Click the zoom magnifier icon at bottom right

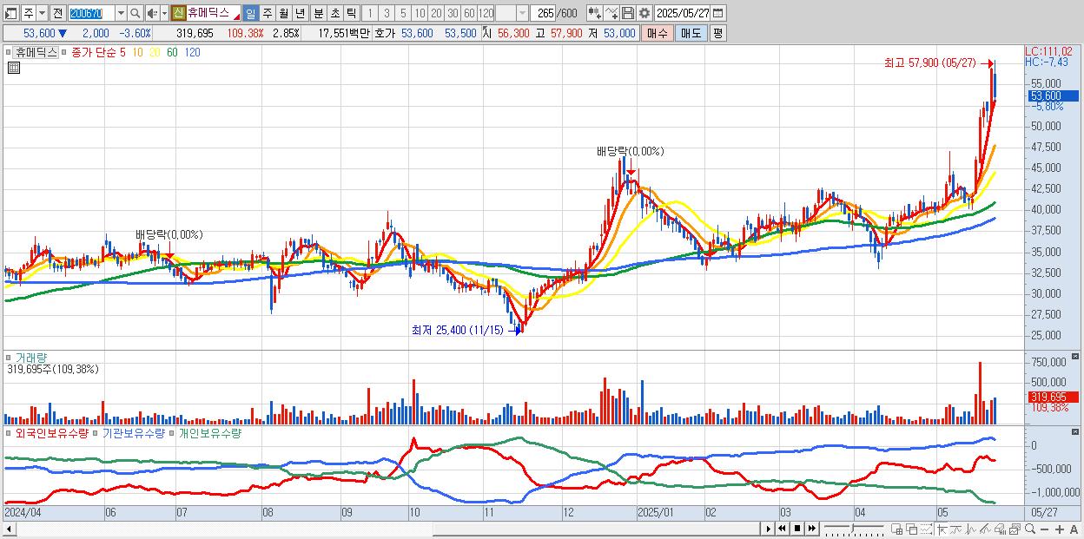click(x=1029, y=529)
